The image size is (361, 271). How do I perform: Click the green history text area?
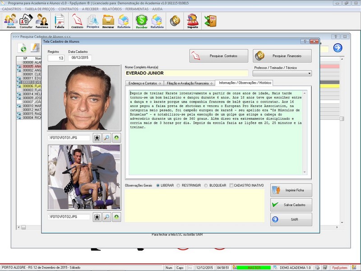tap(216, 132)
